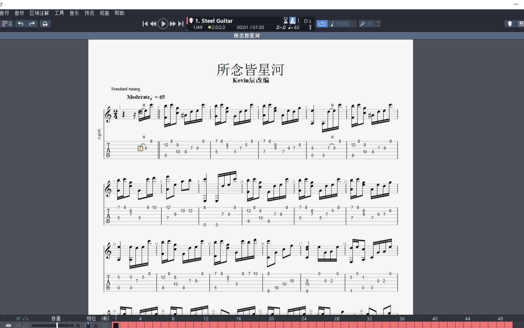The height and width of the screenshot is (328, 524).
Task: Click the undo arrow icon
Action: 21,24
